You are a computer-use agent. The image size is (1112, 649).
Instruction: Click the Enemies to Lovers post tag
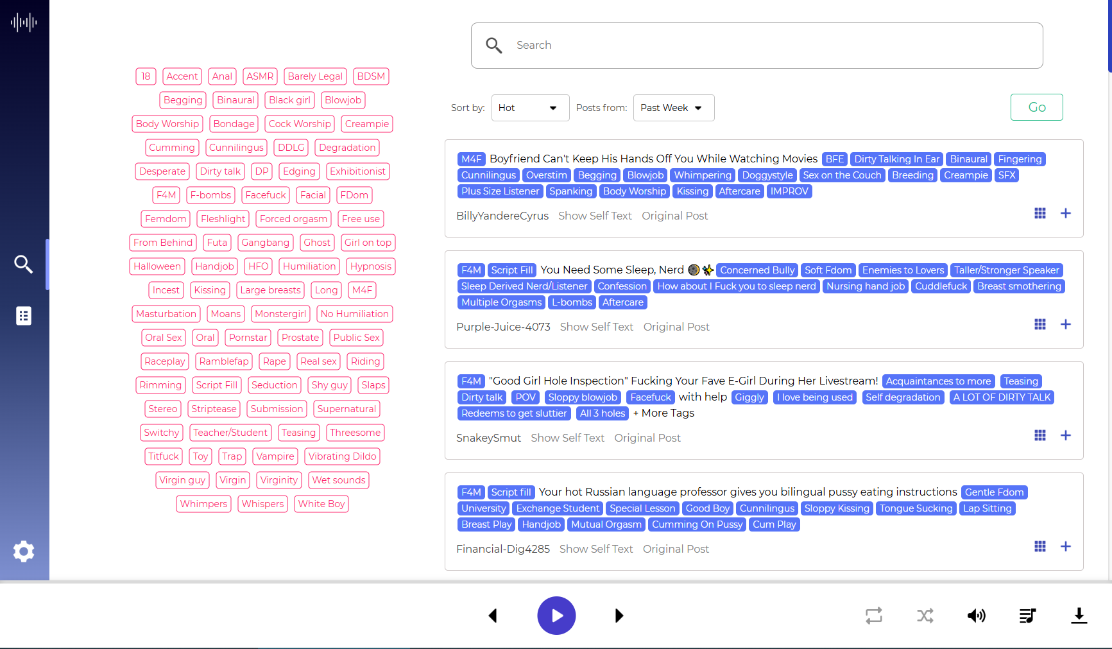(903, 270)
